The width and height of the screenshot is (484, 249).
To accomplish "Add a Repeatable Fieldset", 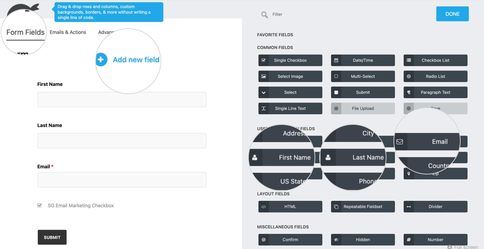I will [363, 207].
